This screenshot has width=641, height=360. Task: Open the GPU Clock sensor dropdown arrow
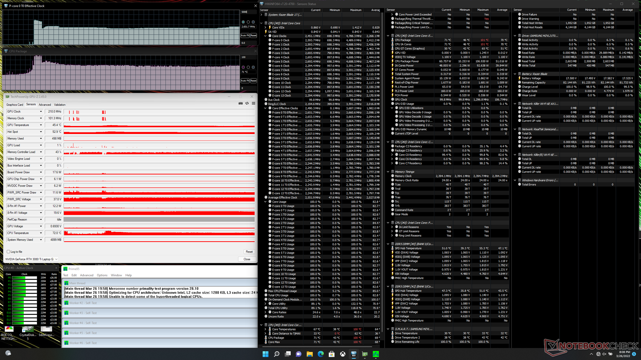[41, 112]
